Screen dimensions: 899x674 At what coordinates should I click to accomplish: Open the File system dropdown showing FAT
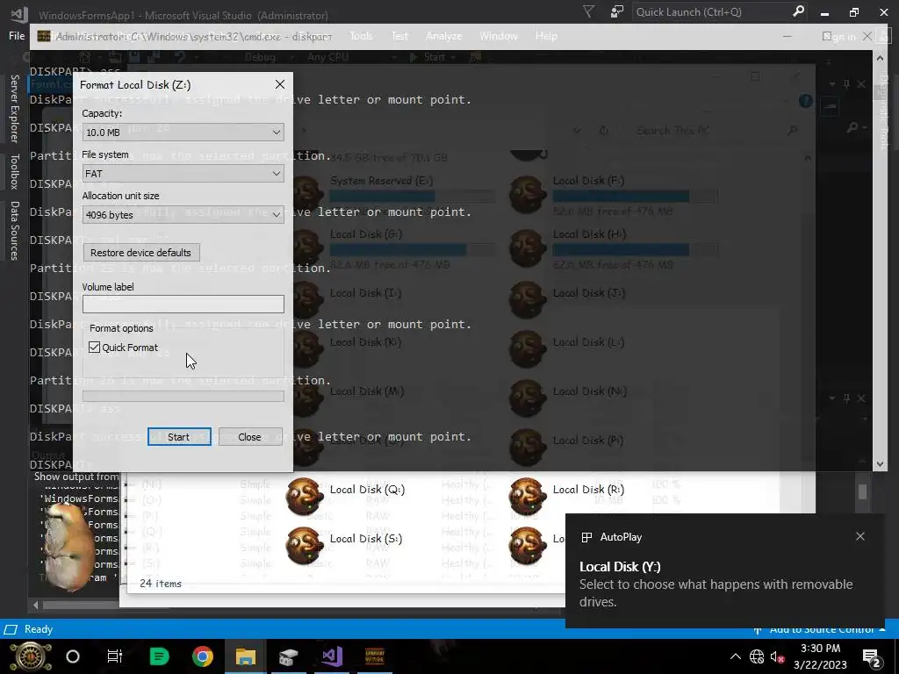point(183,174)
